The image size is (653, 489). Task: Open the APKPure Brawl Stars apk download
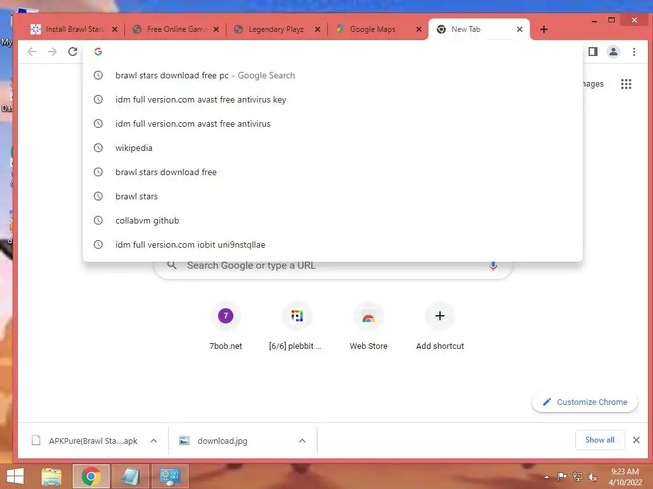tap(85, 441)
